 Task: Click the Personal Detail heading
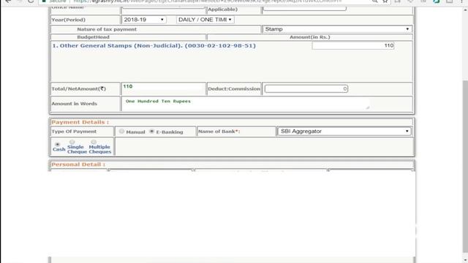tap(78, 164)
